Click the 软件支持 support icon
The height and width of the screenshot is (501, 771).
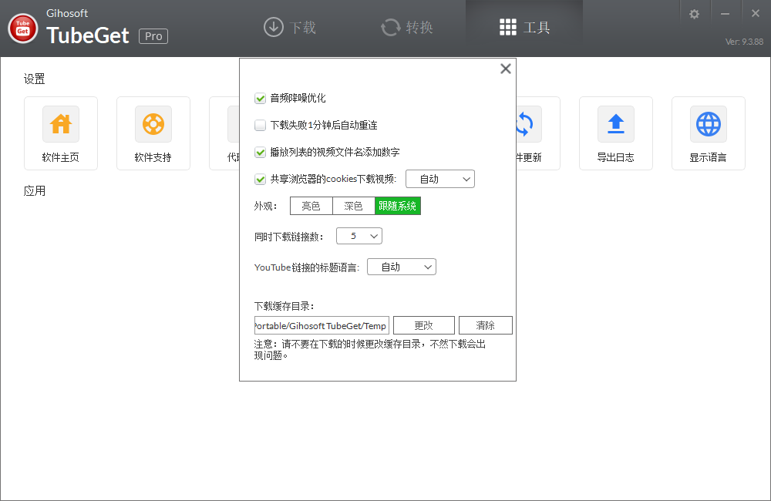point(153,123)
